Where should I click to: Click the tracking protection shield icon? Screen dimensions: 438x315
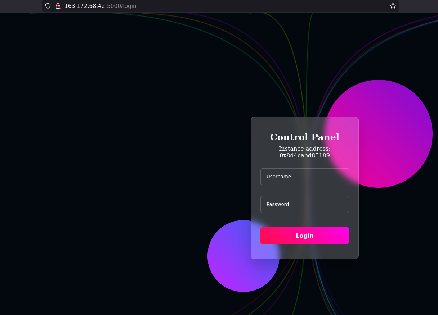pos(48,6)
